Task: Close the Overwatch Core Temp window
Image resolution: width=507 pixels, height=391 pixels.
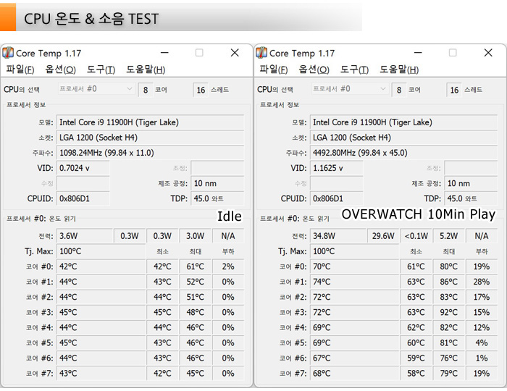Action: (x=488, y=53)
